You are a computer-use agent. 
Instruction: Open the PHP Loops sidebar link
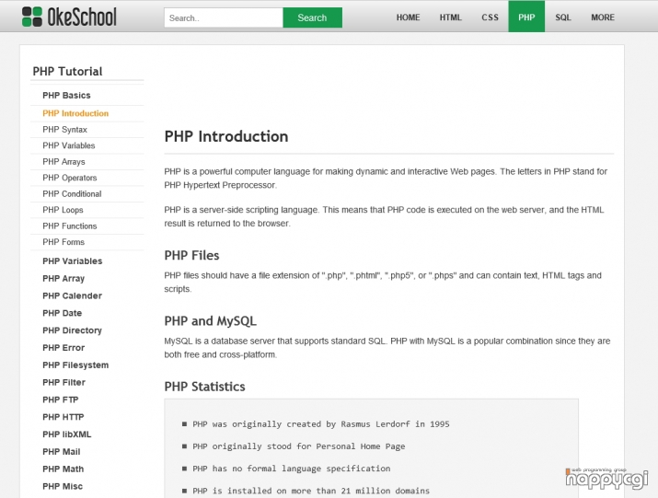63,210
